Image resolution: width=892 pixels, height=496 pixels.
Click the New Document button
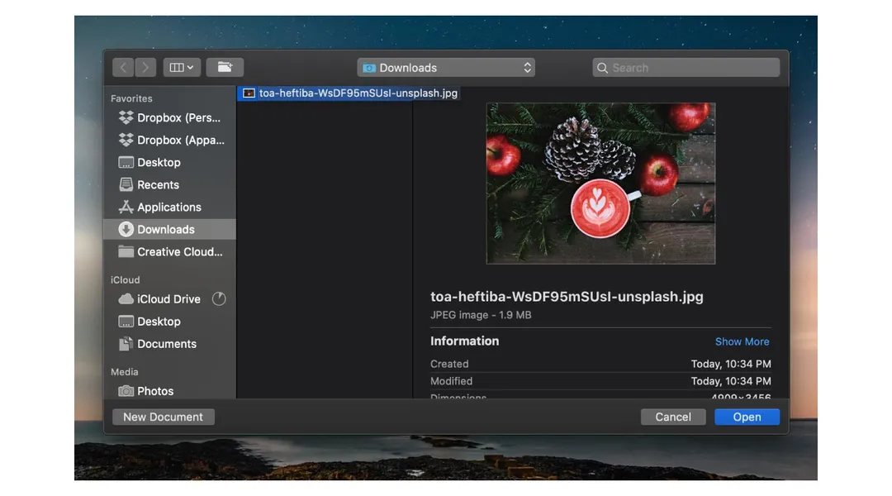click(x=164, y=417)
